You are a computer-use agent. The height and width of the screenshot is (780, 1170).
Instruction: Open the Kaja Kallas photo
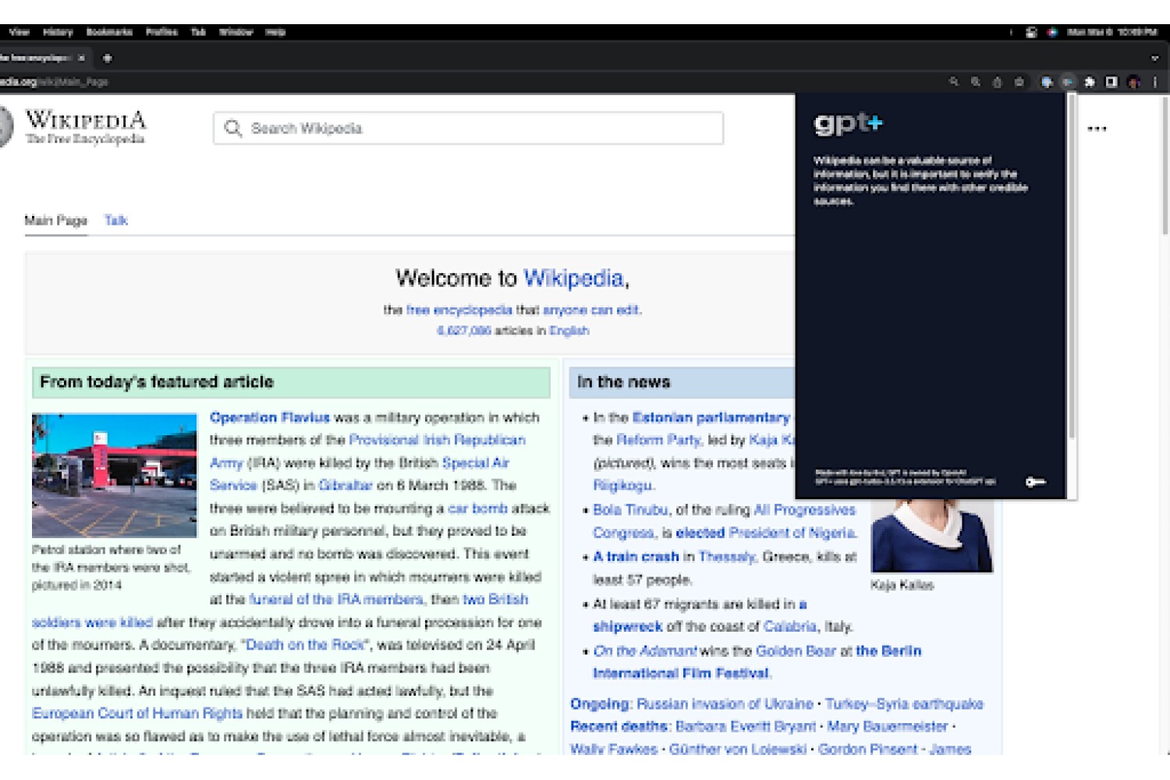click(x=931, y=537)
